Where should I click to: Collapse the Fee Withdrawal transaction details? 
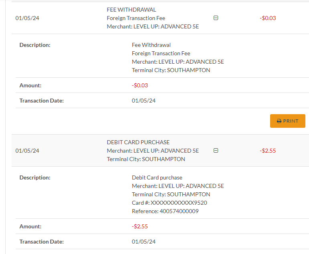[x=216, y=18]
